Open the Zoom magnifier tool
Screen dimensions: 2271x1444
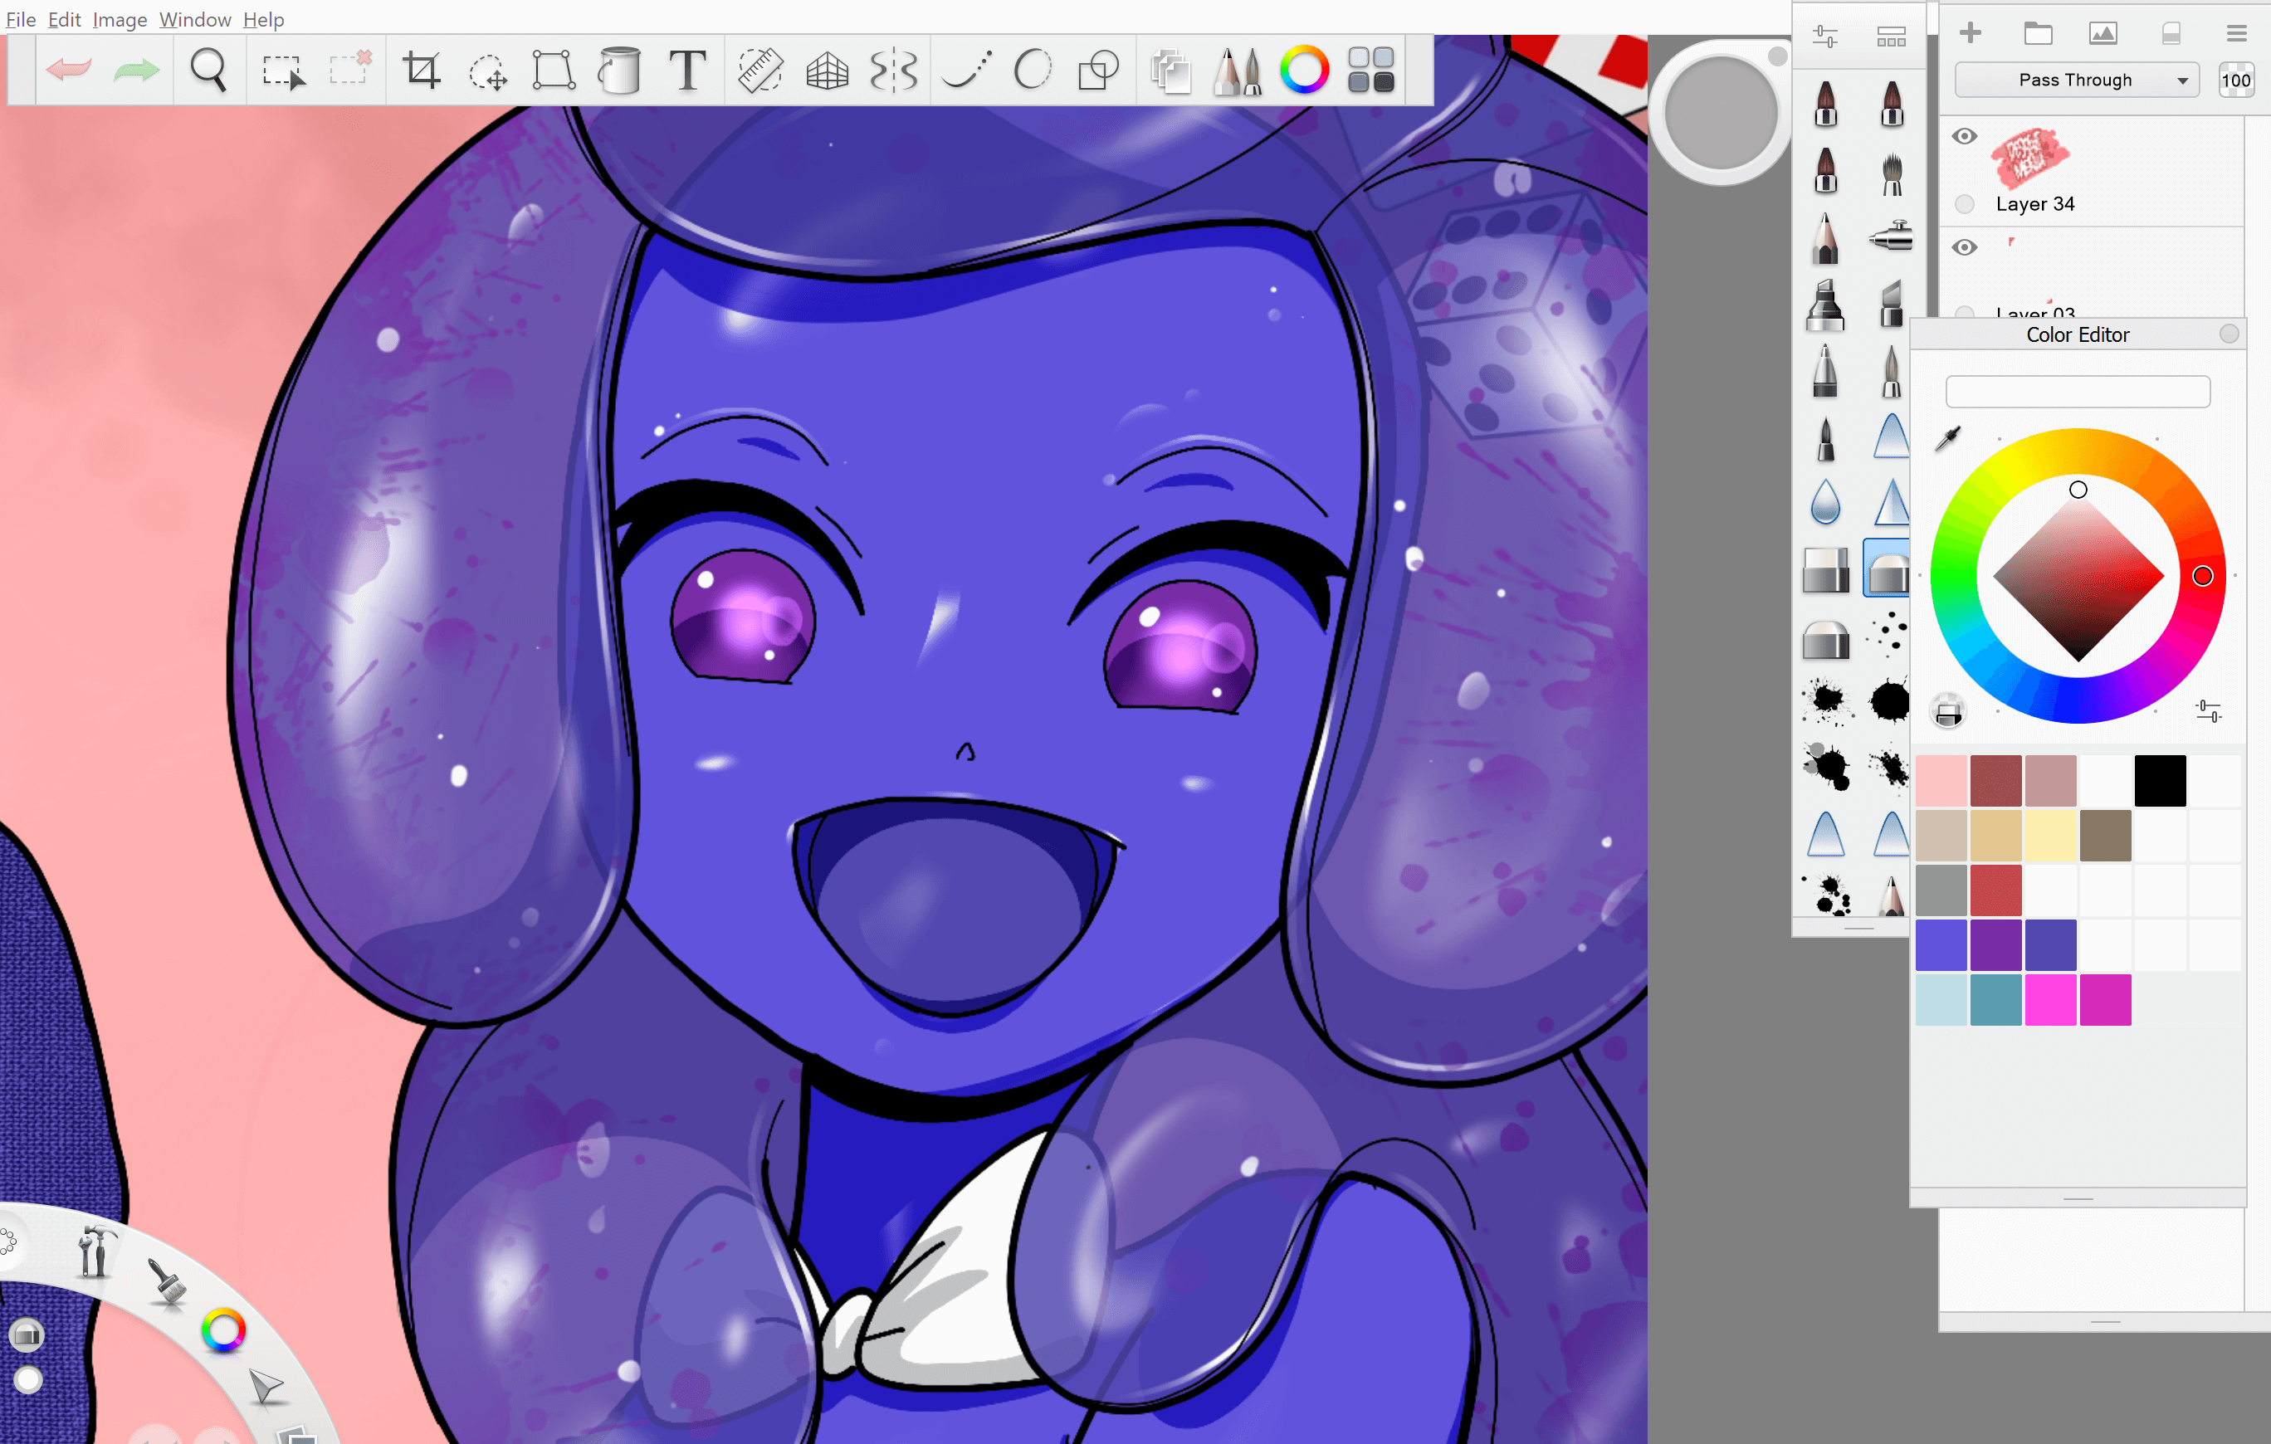pyautogui.click(x=208, y=71)
